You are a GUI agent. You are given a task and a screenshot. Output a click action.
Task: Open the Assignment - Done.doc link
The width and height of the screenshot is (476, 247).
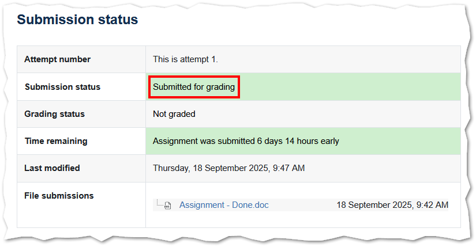(x=224, y=205)
